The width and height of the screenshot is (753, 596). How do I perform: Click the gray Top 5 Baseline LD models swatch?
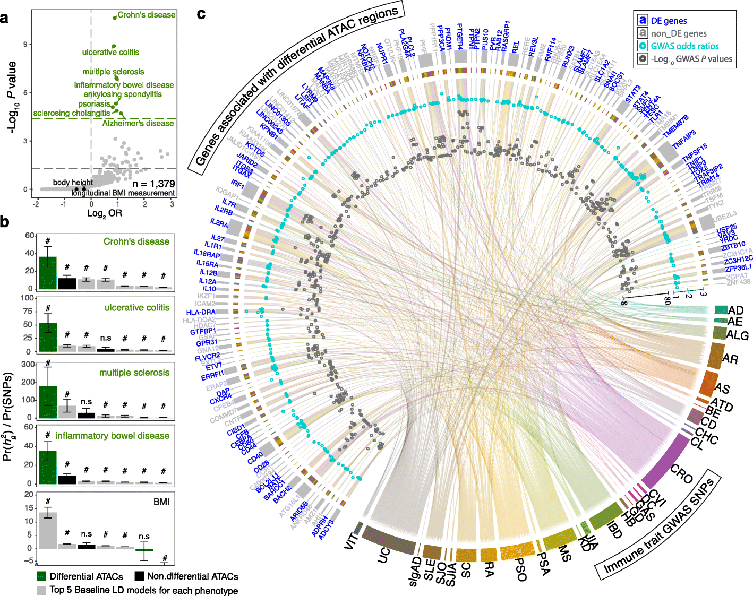point(41,590)
